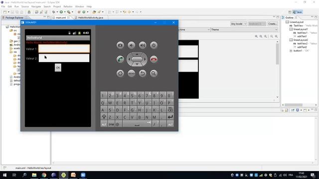319x179 pixels.
Task: Tap the DEL key on emulator keyboard
Action: pos(170,110)
